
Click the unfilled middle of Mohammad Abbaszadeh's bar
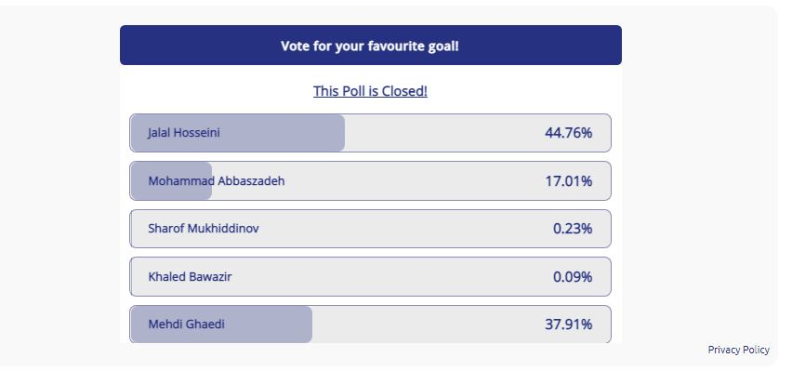click(409, 181)
